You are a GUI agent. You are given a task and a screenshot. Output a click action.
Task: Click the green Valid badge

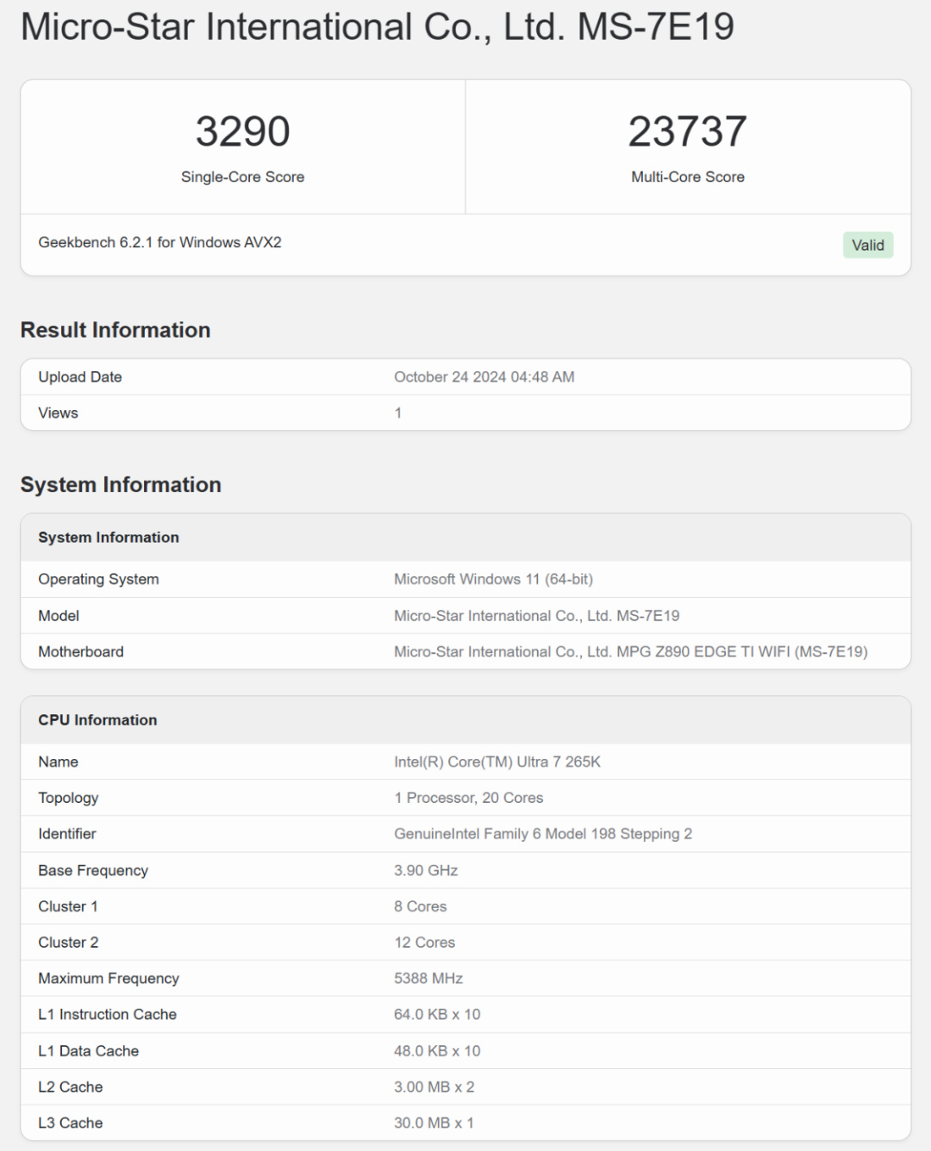pos(867,246)
